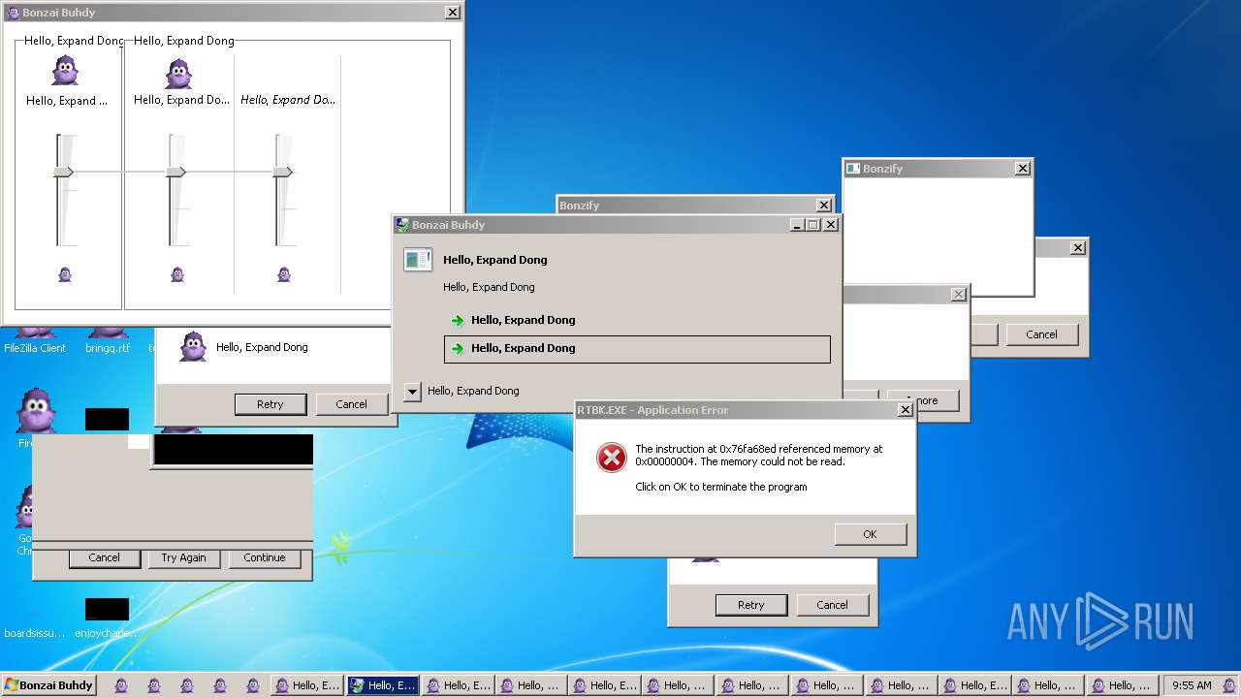Open the Google Chrome desktop shortcut
The image size is (1241, 698).
pyautogui.click(x=24, y=522)
